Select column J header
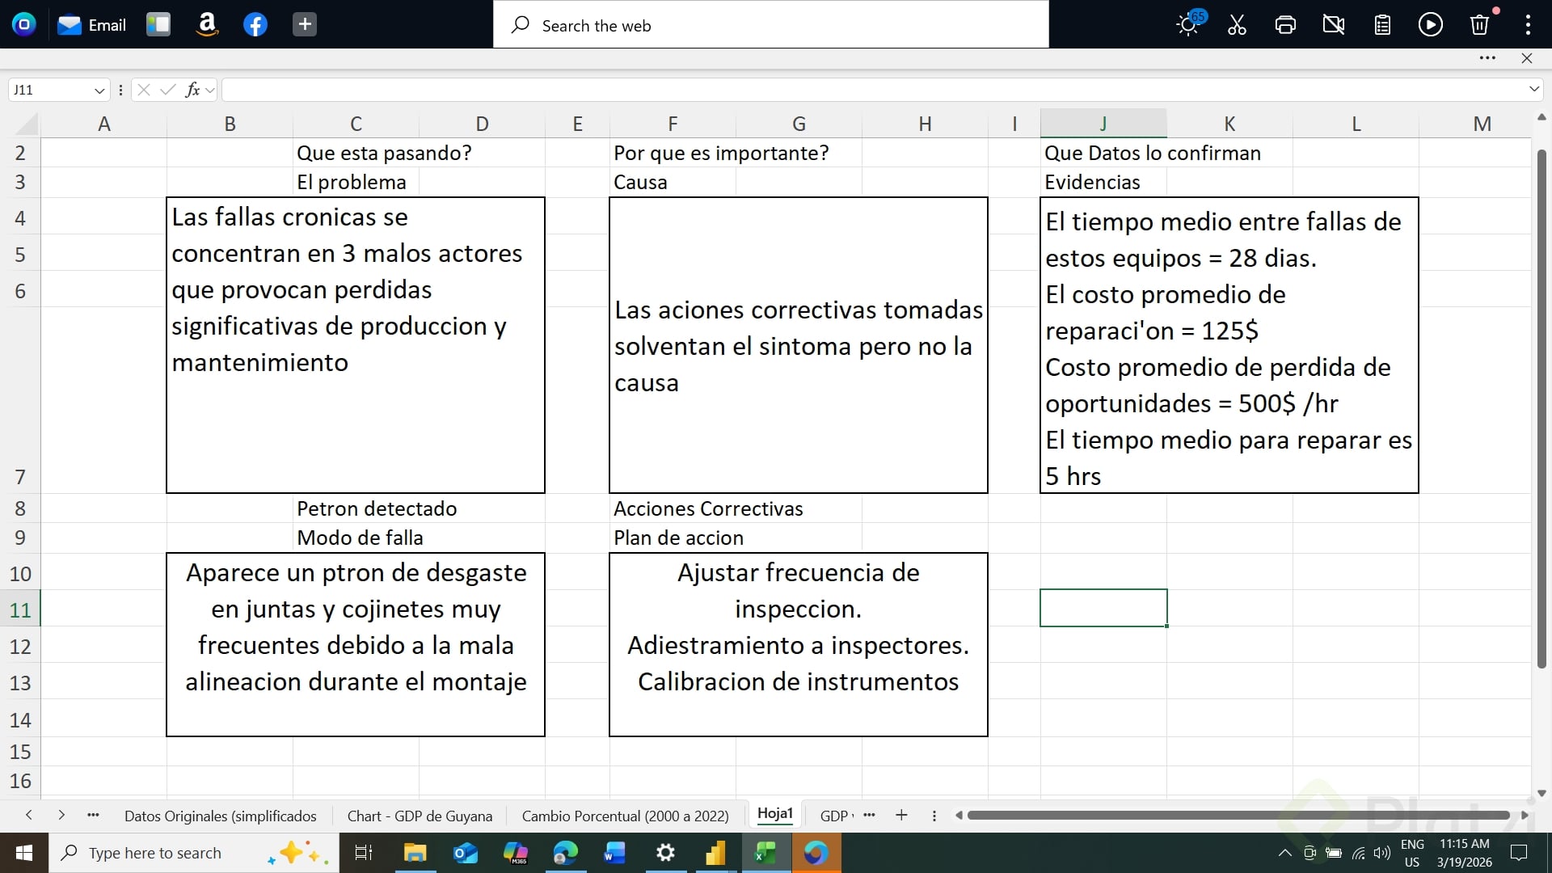 [x=1103, y=124]
